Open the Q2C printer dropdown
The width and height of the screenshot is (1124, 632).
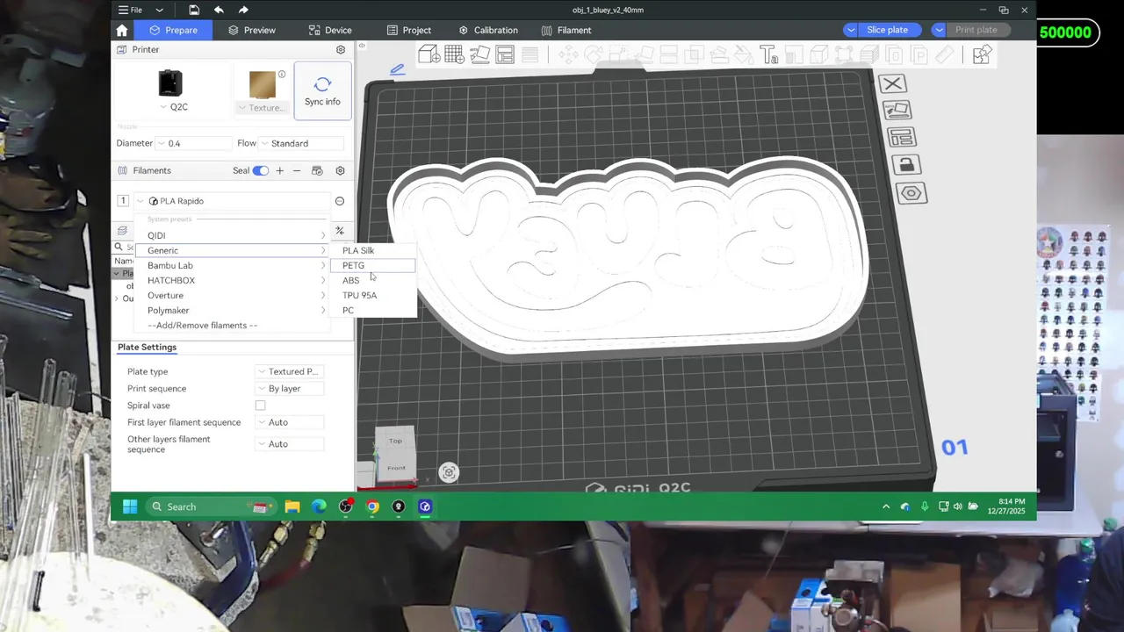coord(173,107)
